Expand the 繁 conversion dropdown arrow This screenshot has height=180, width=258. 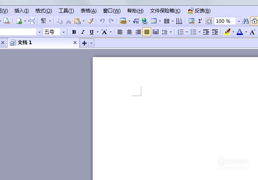pyautogui.click(x=50, y=21)
